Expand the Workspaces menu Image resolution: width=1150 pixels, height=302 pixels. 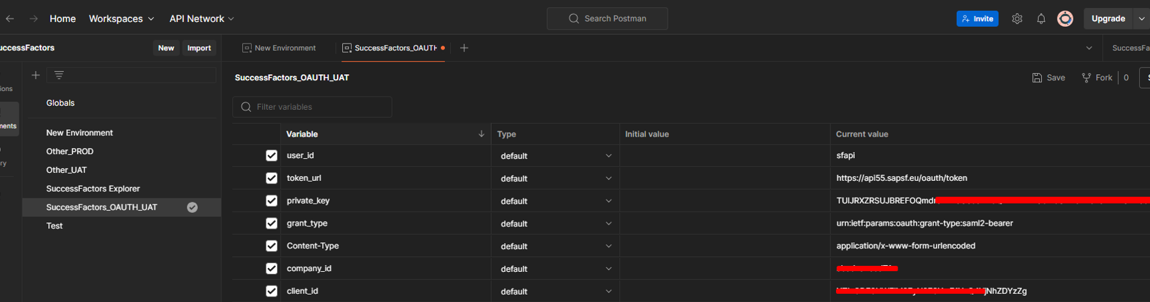point(121,19)
